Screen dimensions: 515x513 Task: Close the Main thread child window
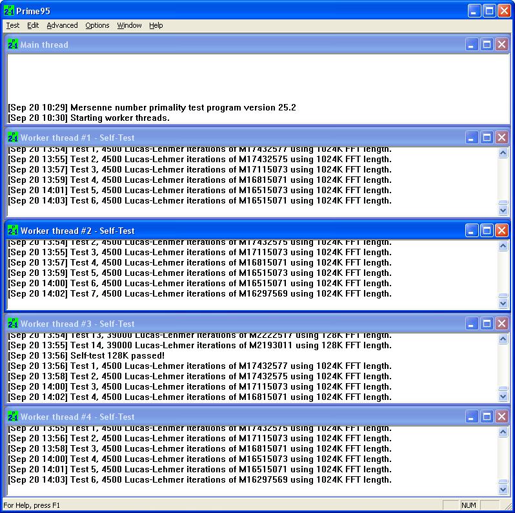(502, 45)
